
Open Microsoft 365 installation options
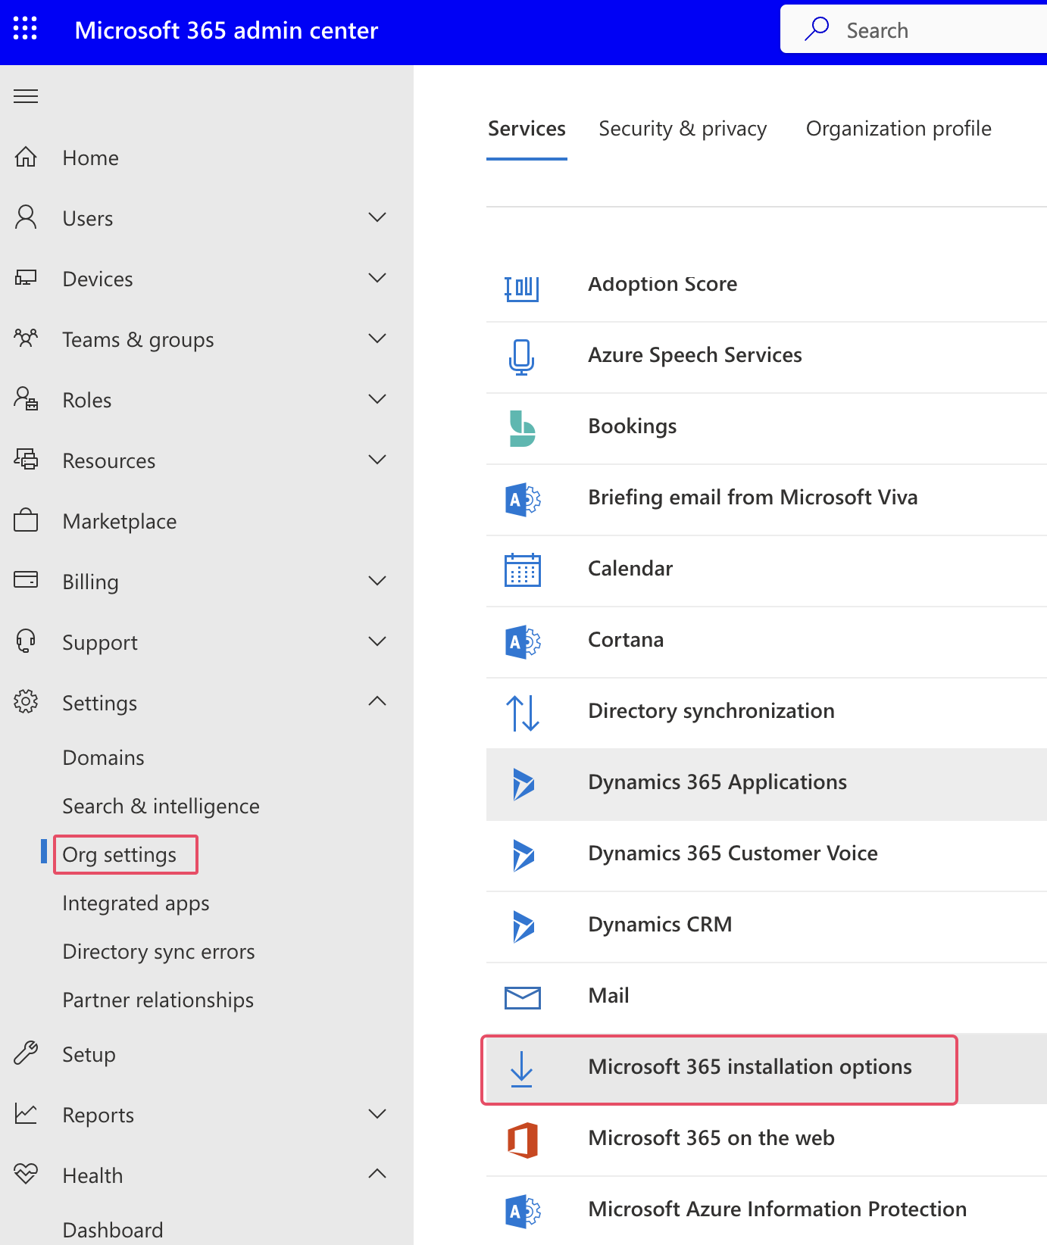point(767,1069)
